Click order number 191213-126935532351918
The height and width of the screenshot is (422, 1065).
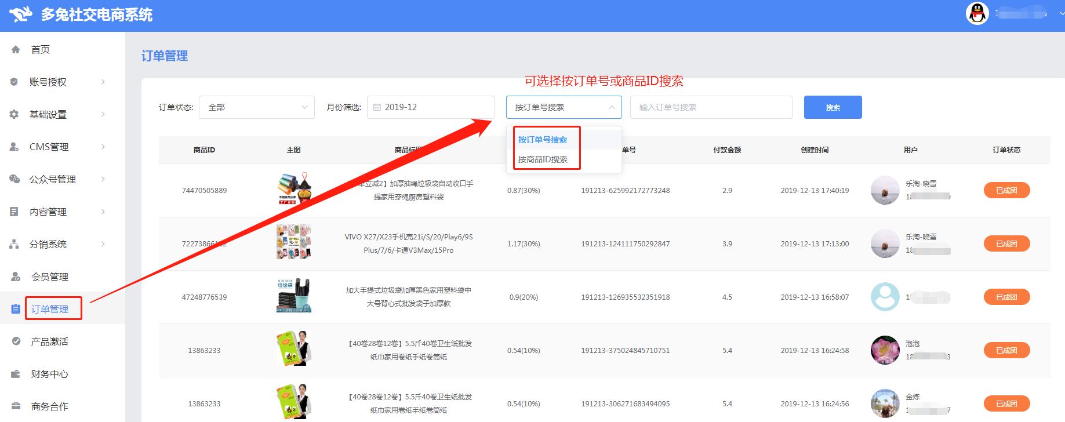pos(626,297)
